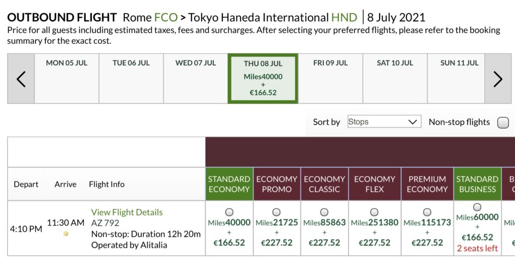Select Economy Classic 85863 miles fare

pos(324,212)
